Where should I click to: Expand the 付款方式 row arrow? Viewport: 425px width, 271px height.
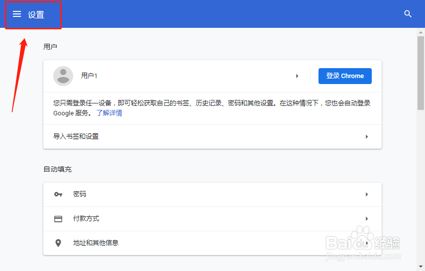tap(367, 219)
